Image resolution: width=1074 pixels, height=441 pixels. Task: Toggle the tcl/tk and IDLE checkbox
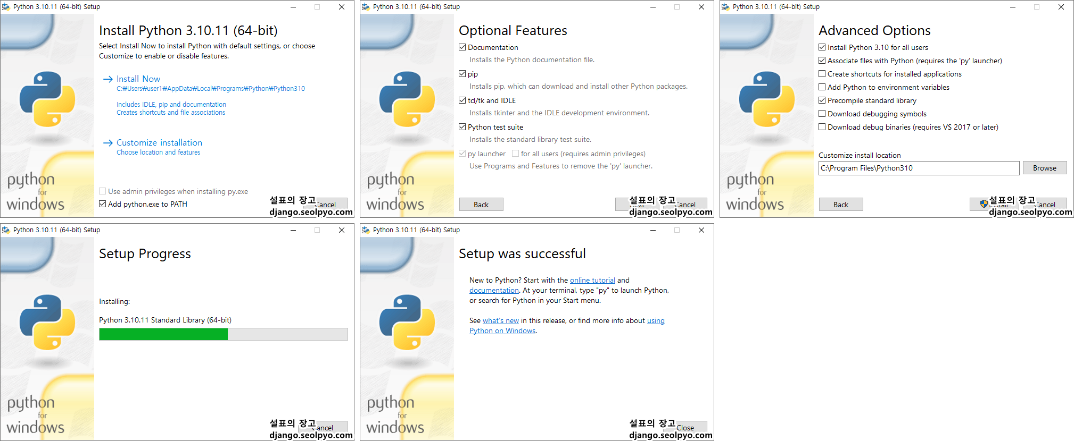462,100
